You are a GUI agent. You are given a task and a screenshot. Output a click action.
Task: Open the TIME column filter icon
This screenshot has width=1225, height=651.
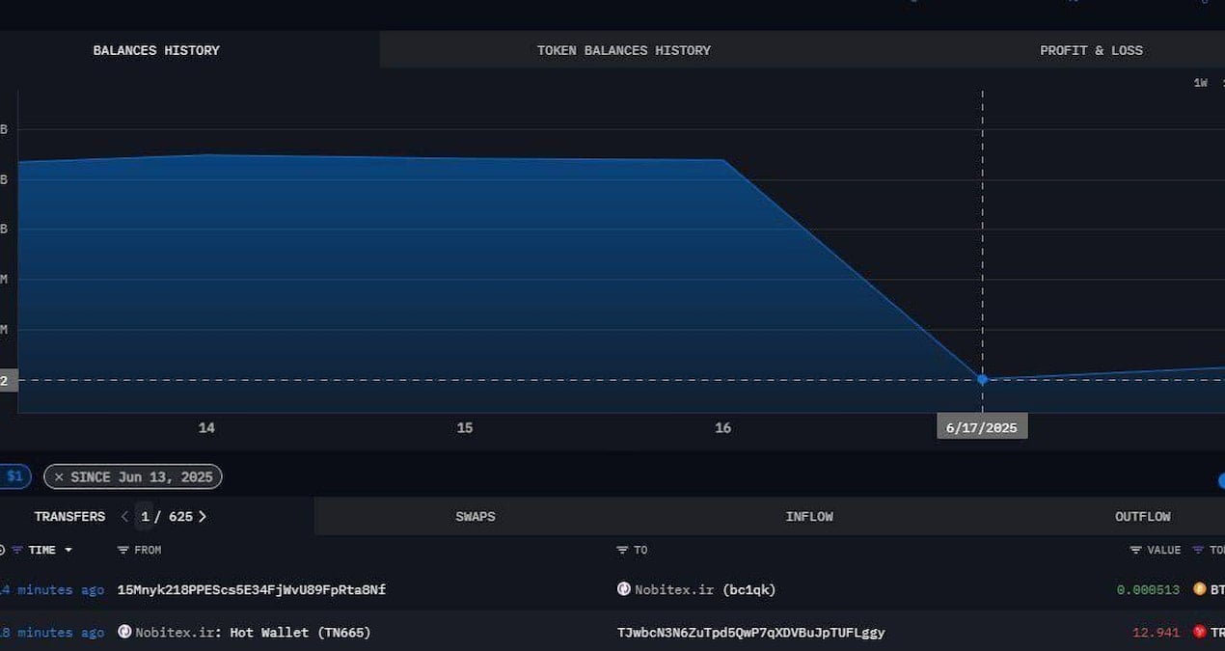tap(17, 550)
